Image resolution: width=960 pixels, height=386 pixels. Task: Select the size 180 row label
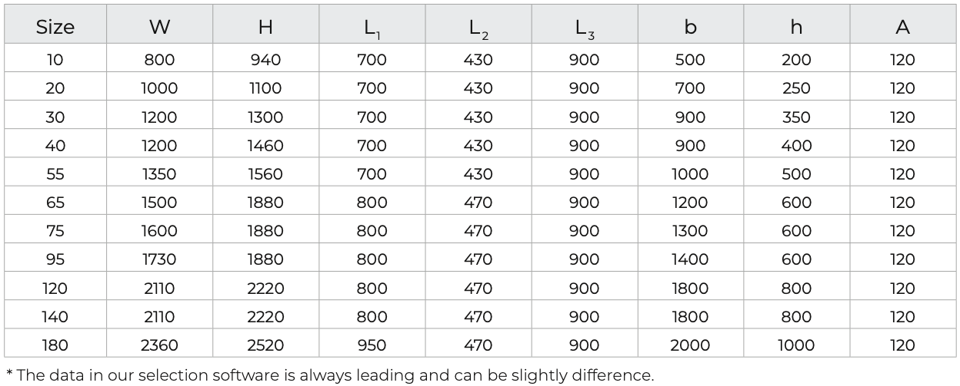pos(55,345)
